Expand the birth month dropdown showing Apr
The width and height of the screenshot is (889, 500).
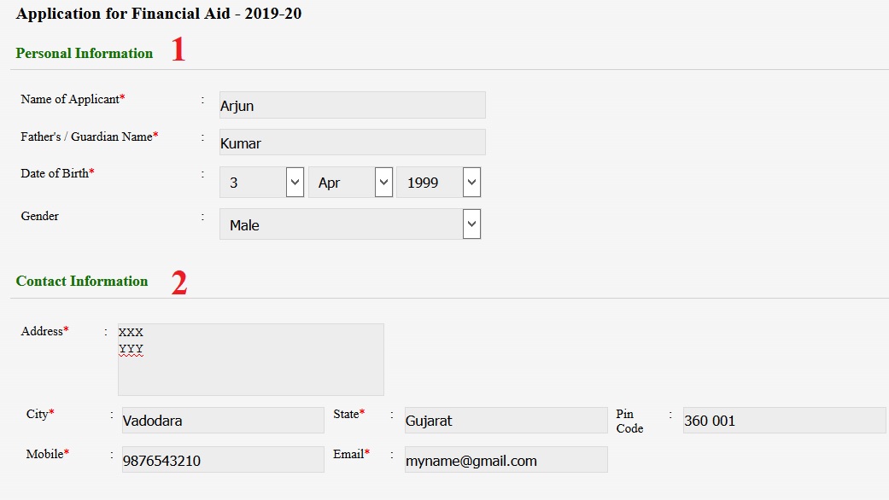350,182
